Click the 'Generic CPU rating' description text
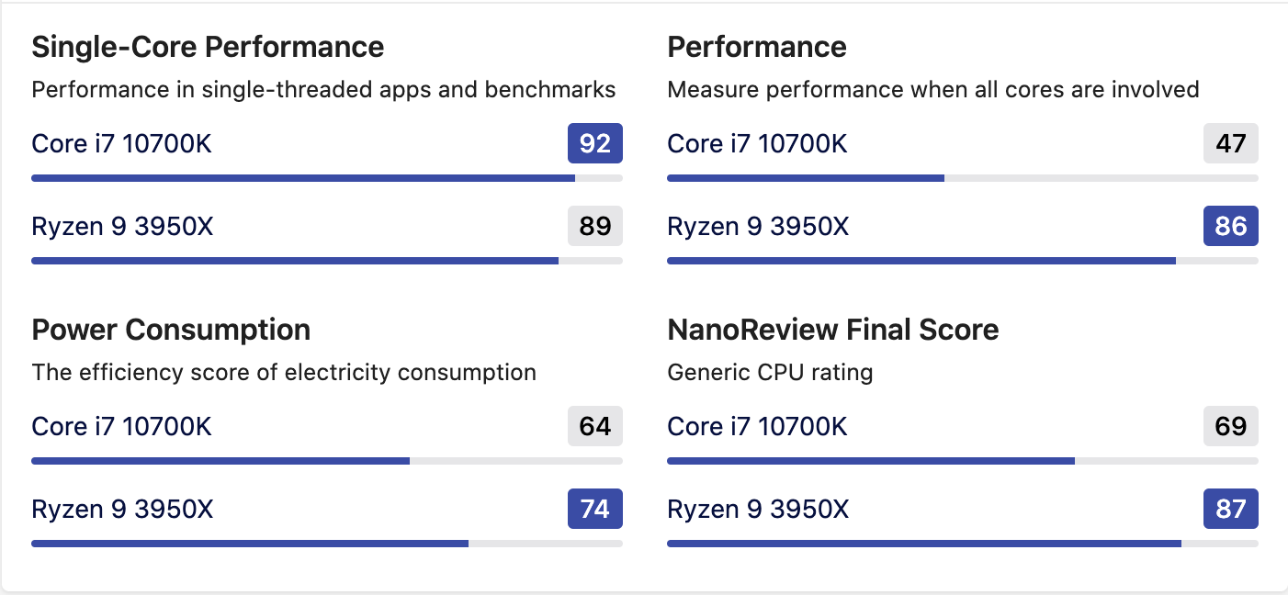1288x595 pixels. click(x=770, y=373)
